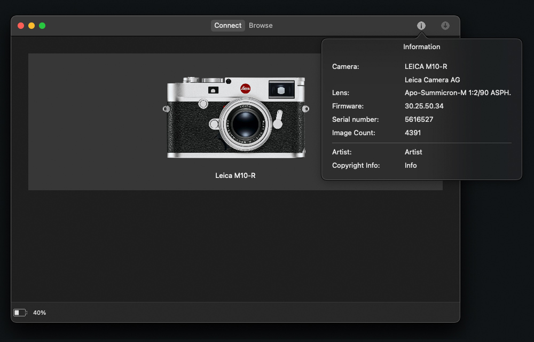
Task: Click the "Copyright Info:" label
Action: [356, 165]
